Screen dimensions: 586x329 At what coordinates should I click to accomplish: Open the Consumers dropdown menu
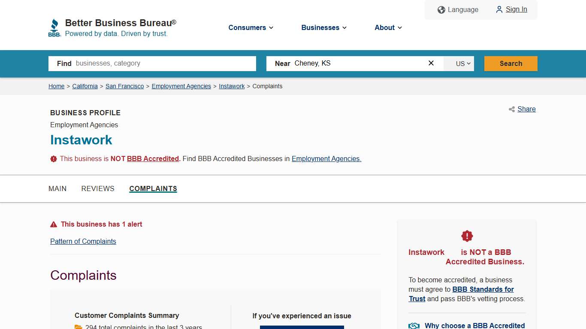click(251, 27)
